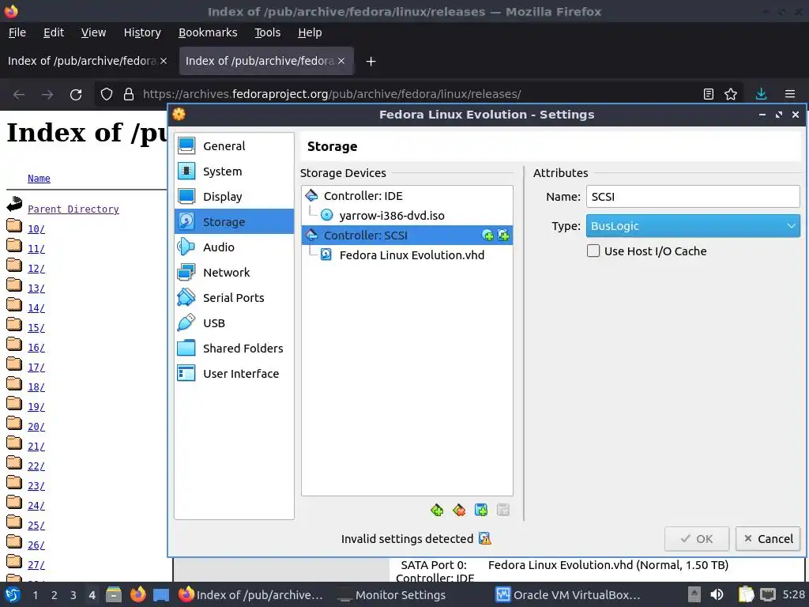Image resolution: width=809 pixels, height=607 pixels.
Task: Click the OK button in Settings
Action: [697, 539]
